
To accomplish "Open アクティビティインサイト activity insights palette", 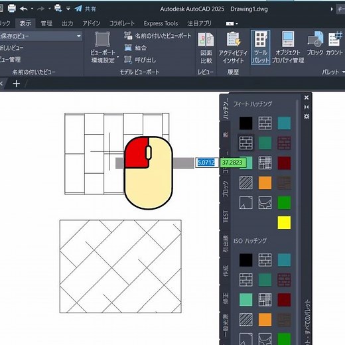I will (233, 47).
